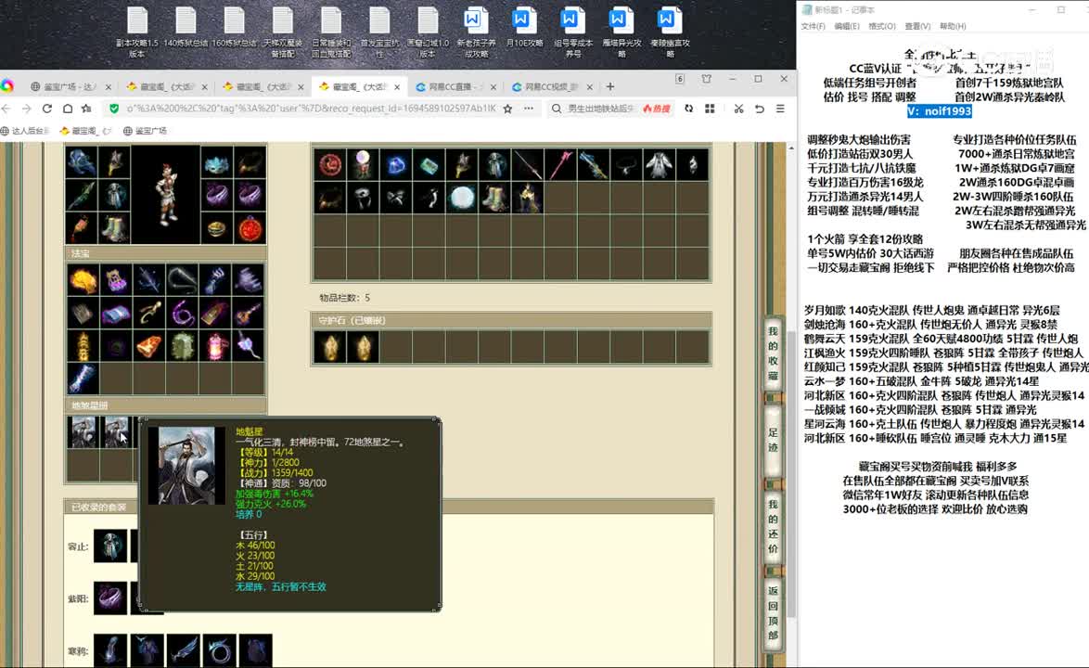Open the 组号零成本养号 WPS document
1089x668 pixels.
tap(573, 32)
